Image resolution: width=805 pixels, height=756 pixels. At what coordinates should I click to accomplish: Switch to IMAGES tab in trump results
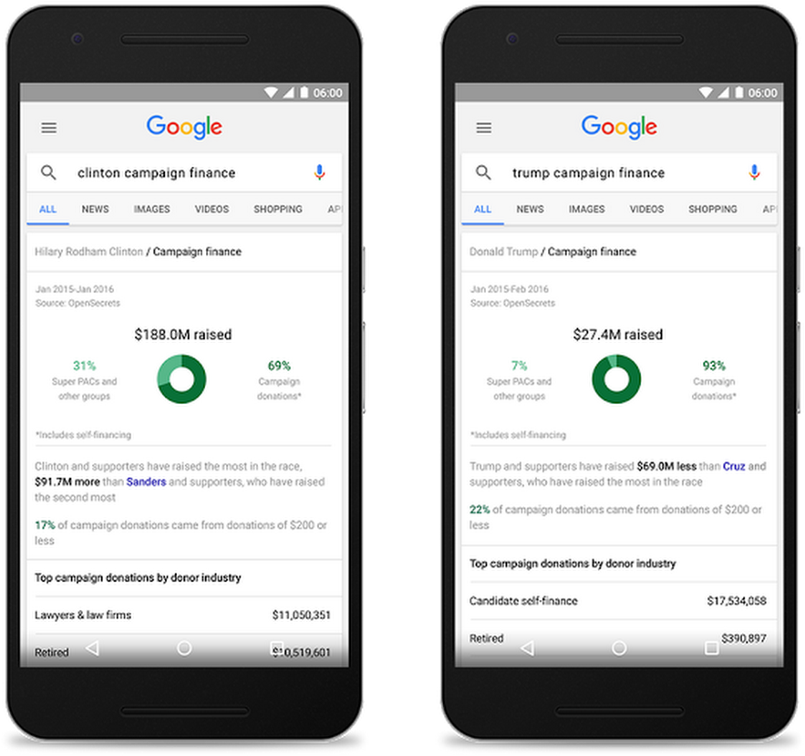pyautogui.click(x=587, y=209)
